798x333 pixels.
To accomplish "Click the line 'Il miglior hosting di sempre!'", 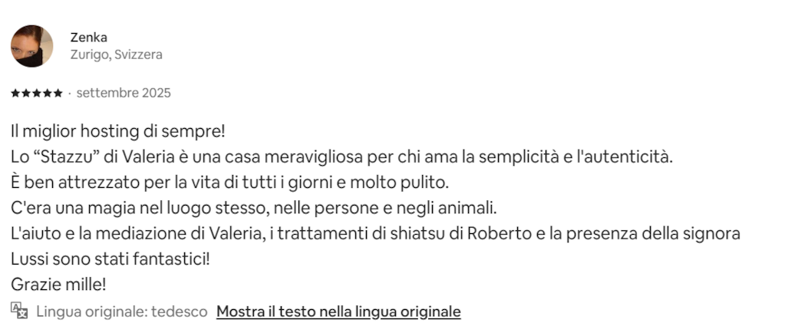I will [x=118, y=131].
